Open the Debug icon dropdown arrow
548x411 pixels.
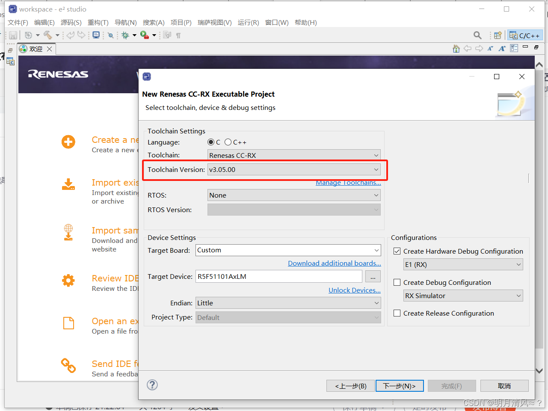point(134,35)
